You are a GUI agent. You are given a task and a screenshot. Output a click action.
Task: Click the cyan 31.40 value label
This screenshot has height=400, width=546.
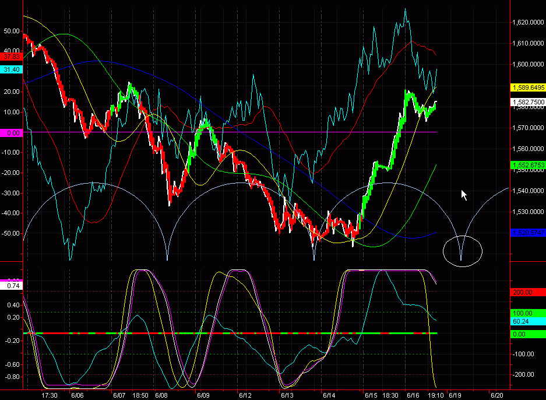pos(12,69)
